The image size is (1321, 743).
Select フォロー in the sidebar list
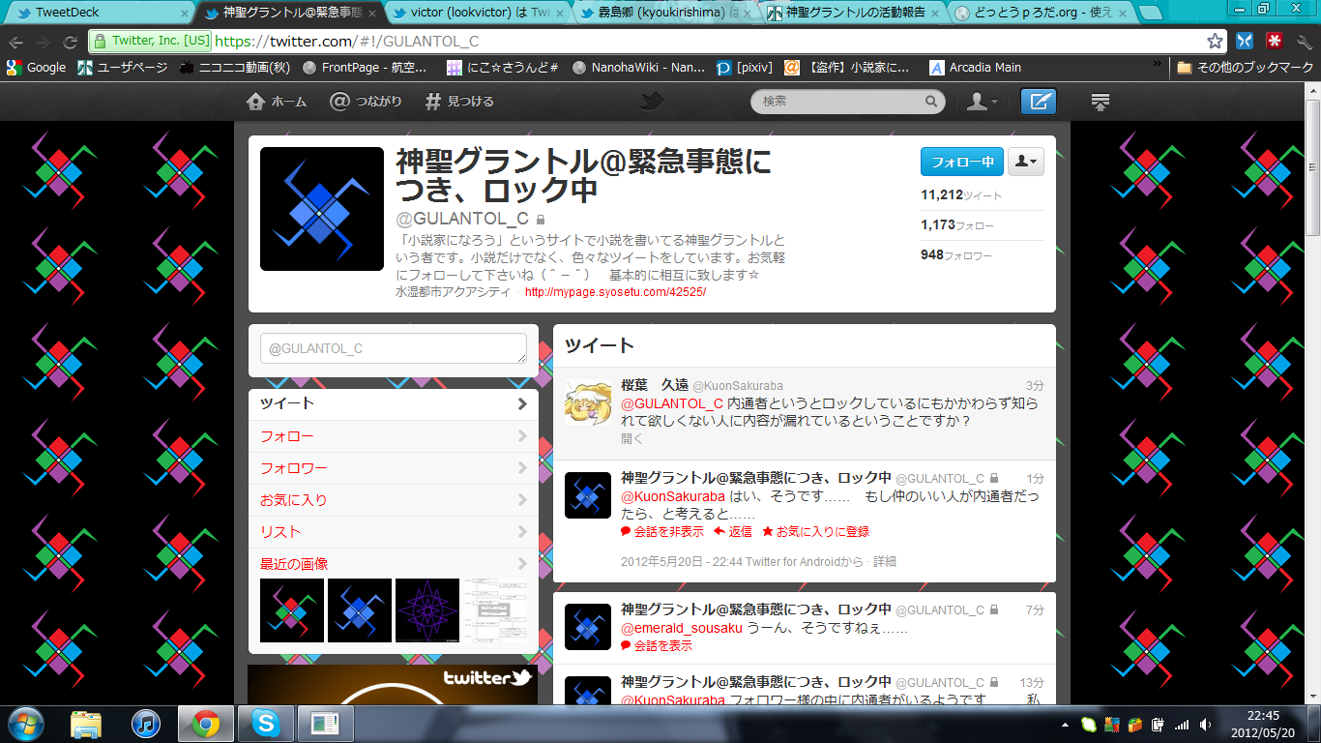(x=394, y=436)
